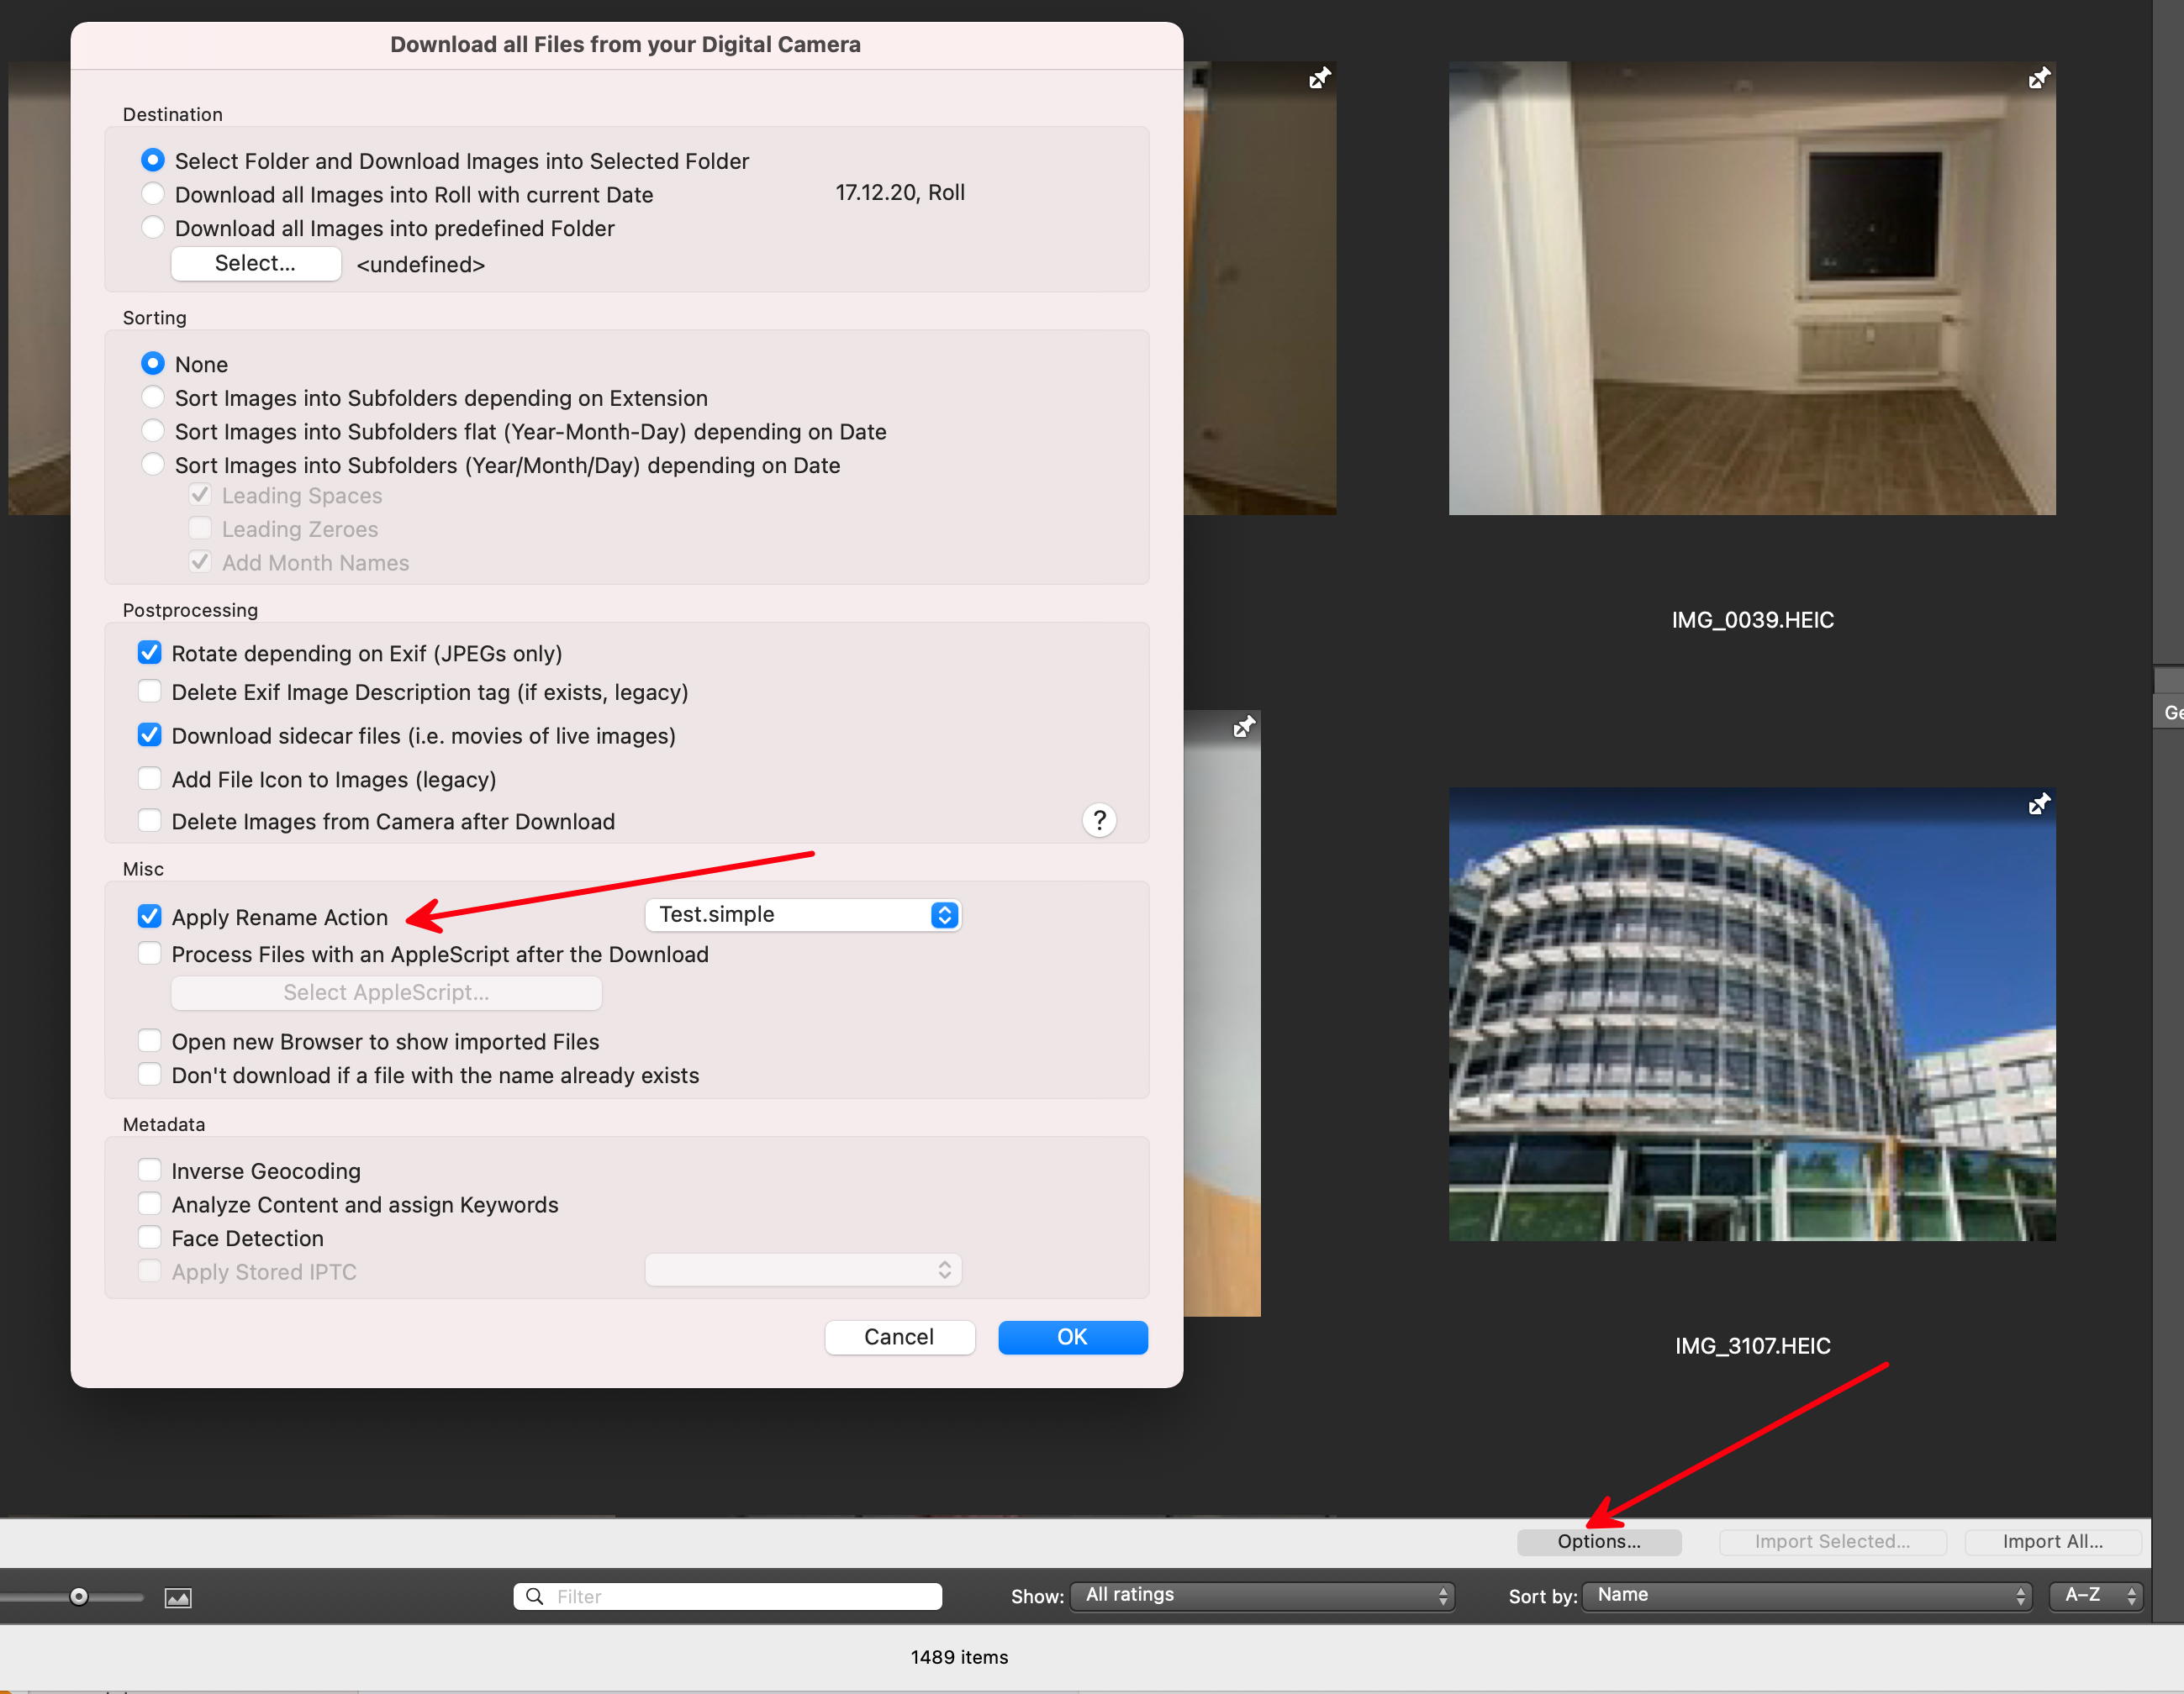Expand the Test.simple rename action dropdown
This screenshot has width=2184, height=1694.
click(x=945, y=914)
